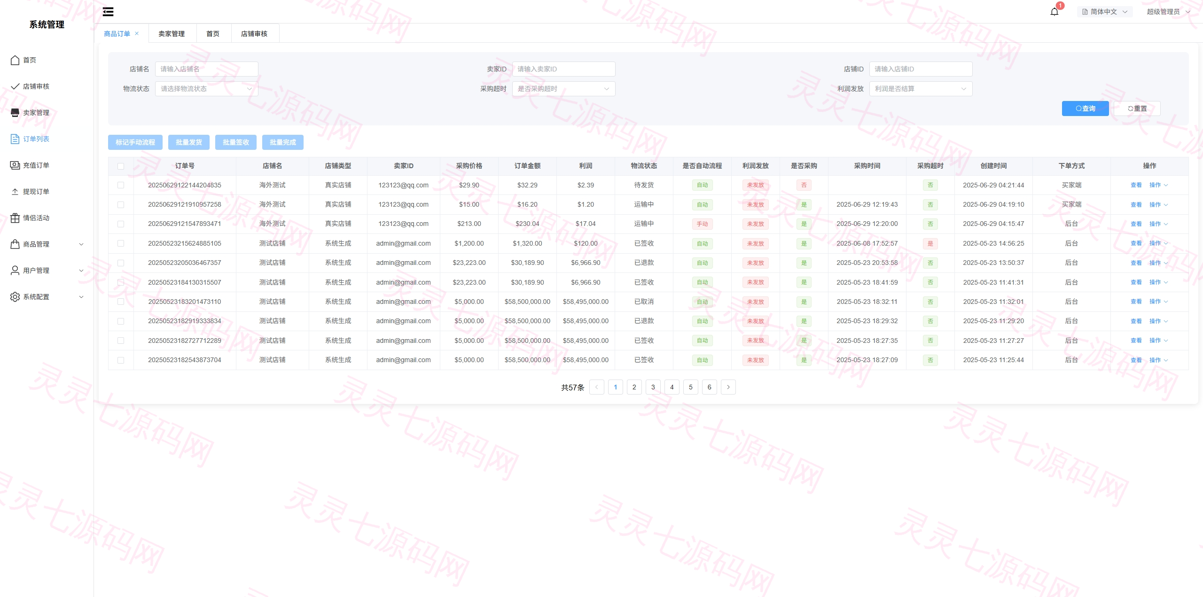Image resolution: width=1203 pixels, height=597 pixels.
Task: Check the row for order 20250523183201473110
Action: click(x=121, y=302)
